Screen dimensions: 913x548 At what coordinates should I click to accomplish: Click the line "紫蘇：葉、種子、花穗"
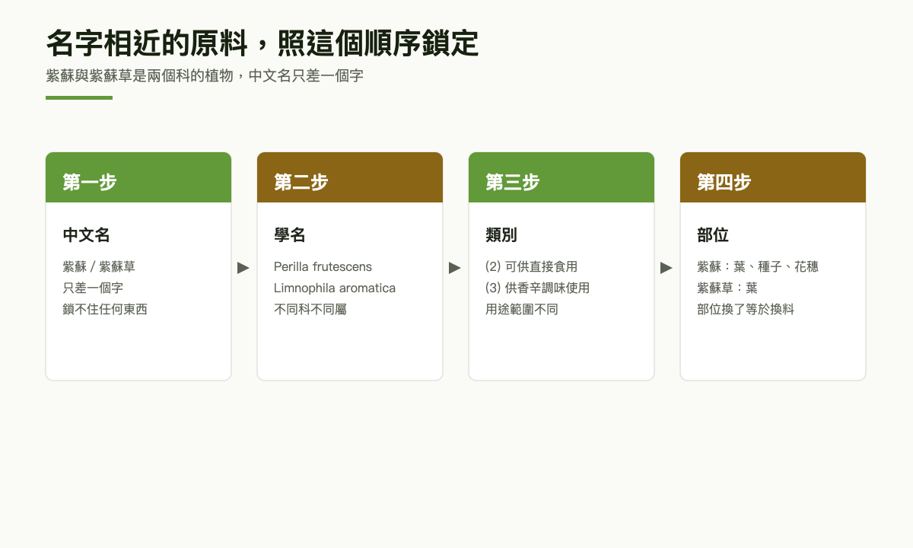coord(758,267)
